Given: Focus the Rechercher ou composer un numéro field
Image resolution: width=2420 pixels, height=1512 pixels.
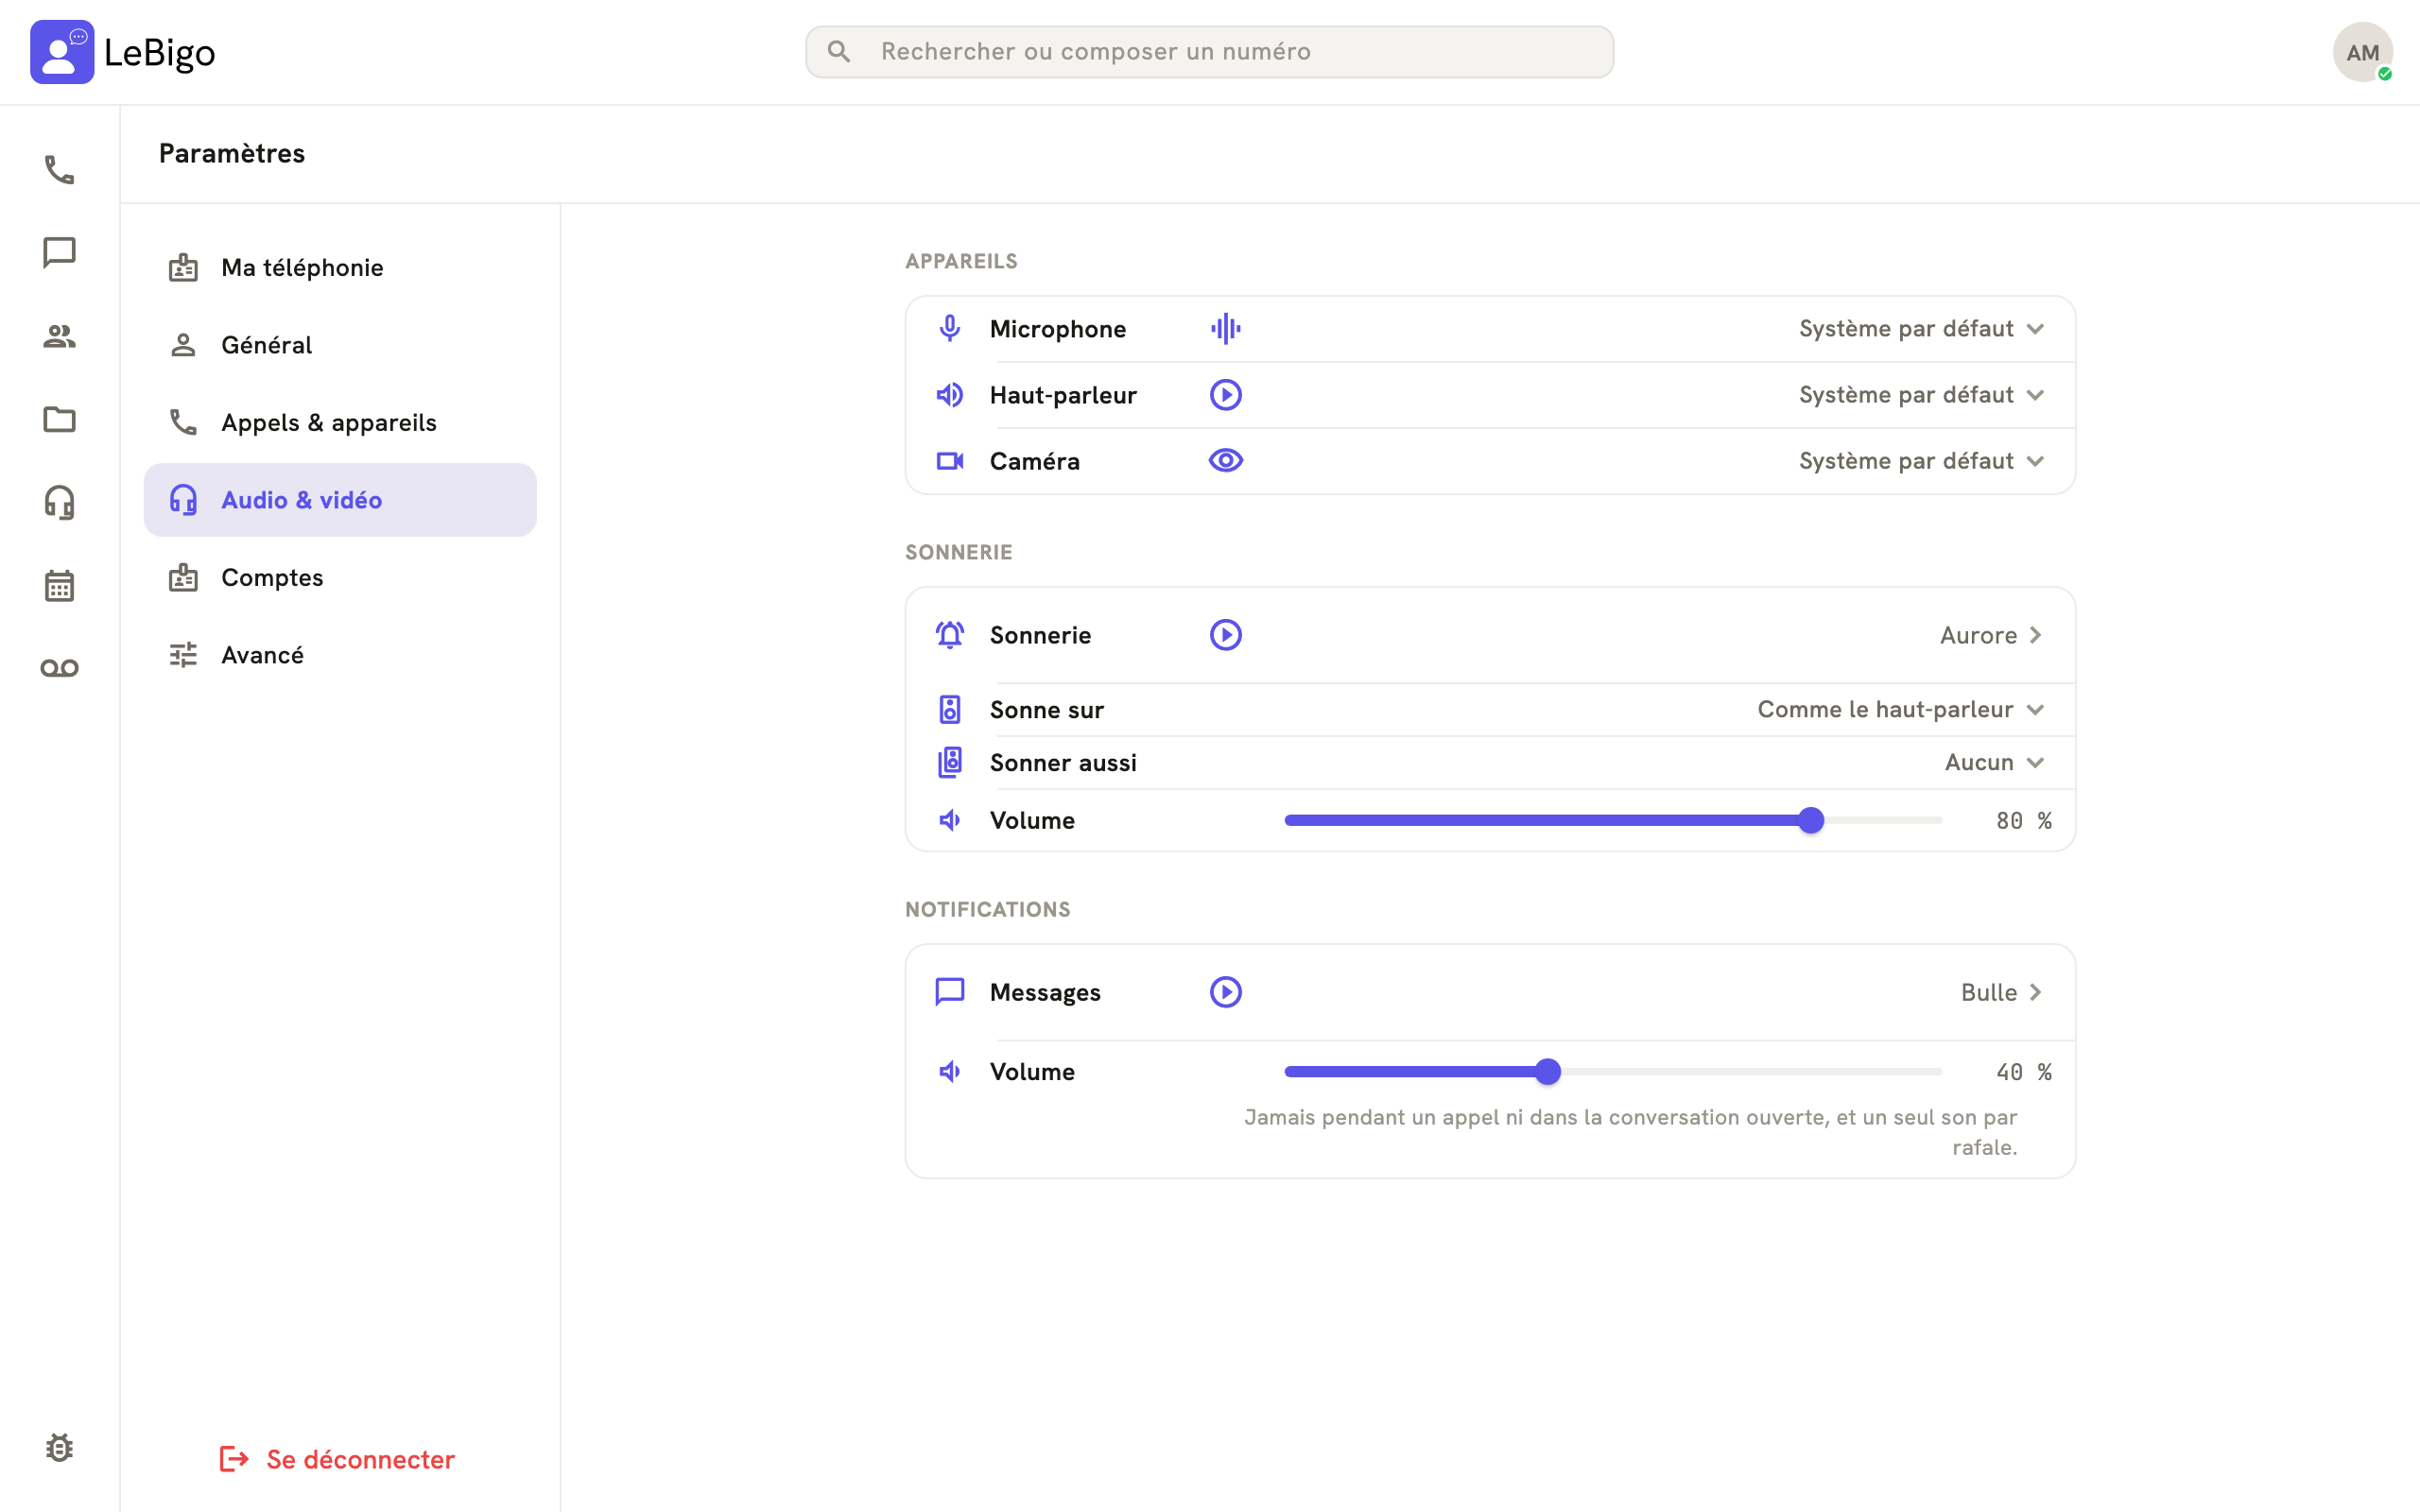Looking at the screenshot, I should pos(1209,52).
